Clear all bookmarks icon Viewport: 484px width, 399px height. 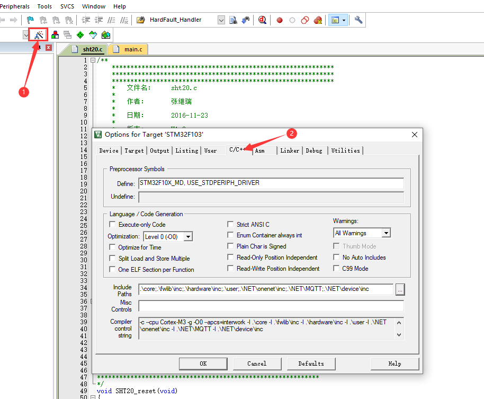(x=69, y=20)
